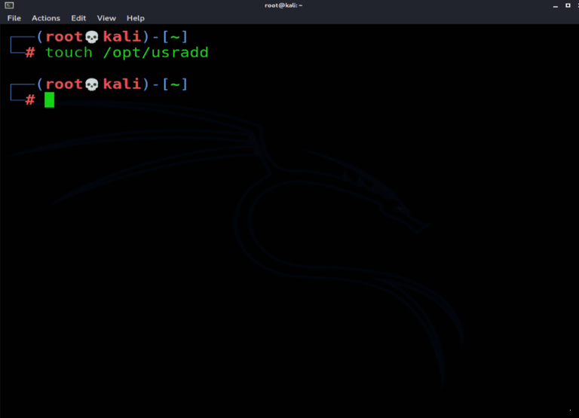Open the Help menu

tap(136, 18)
